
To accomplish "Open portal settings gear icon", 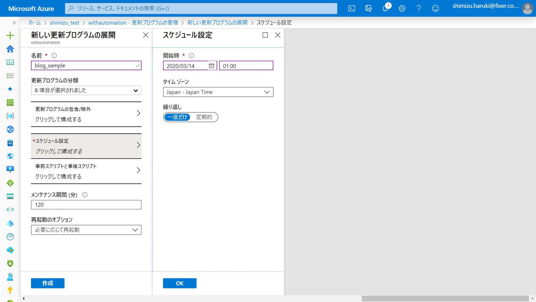I will click(x=402, y=8).
